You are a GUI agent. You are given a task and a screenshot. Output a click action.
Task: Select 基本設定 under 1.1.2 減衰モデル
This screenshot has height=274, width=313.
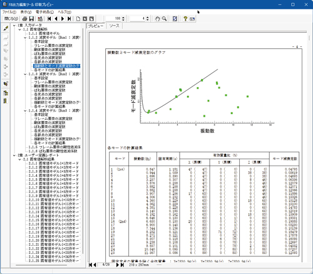point(41,41)
